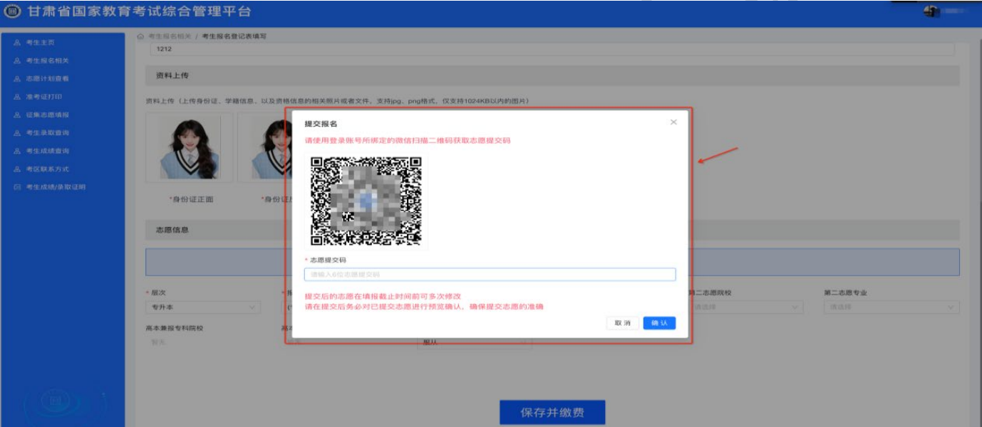Image resolution: width=982 pixels, height=427 pixels.
Task: Click the 考生录取查询 sidebar icon
Action: coord(17,133)
